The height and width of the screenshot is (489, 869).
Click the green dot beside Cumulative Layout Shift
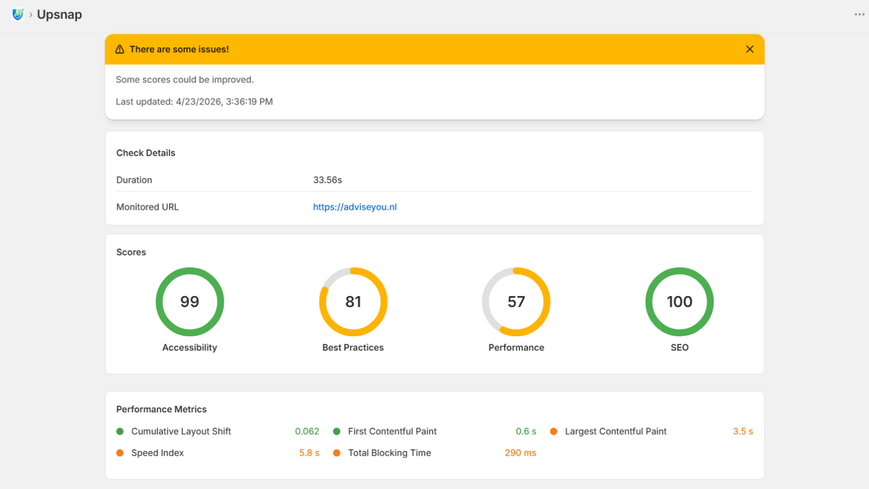pyautogui.click(x=120, y=431)
